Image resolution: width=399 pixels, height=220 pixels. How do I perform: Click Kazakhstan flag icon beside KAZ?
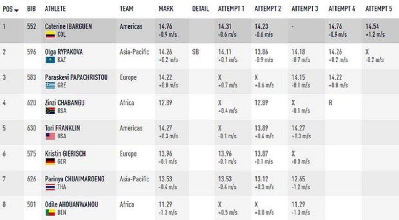[50, 60]
